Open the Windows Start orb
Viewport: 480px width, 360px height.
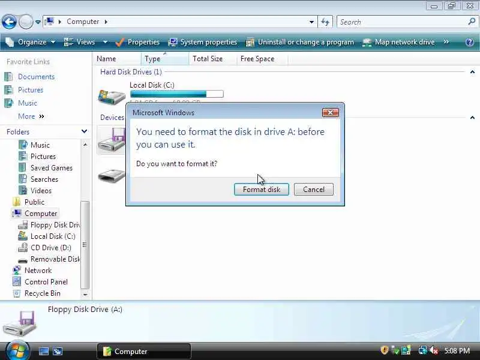tap(17, 351)
